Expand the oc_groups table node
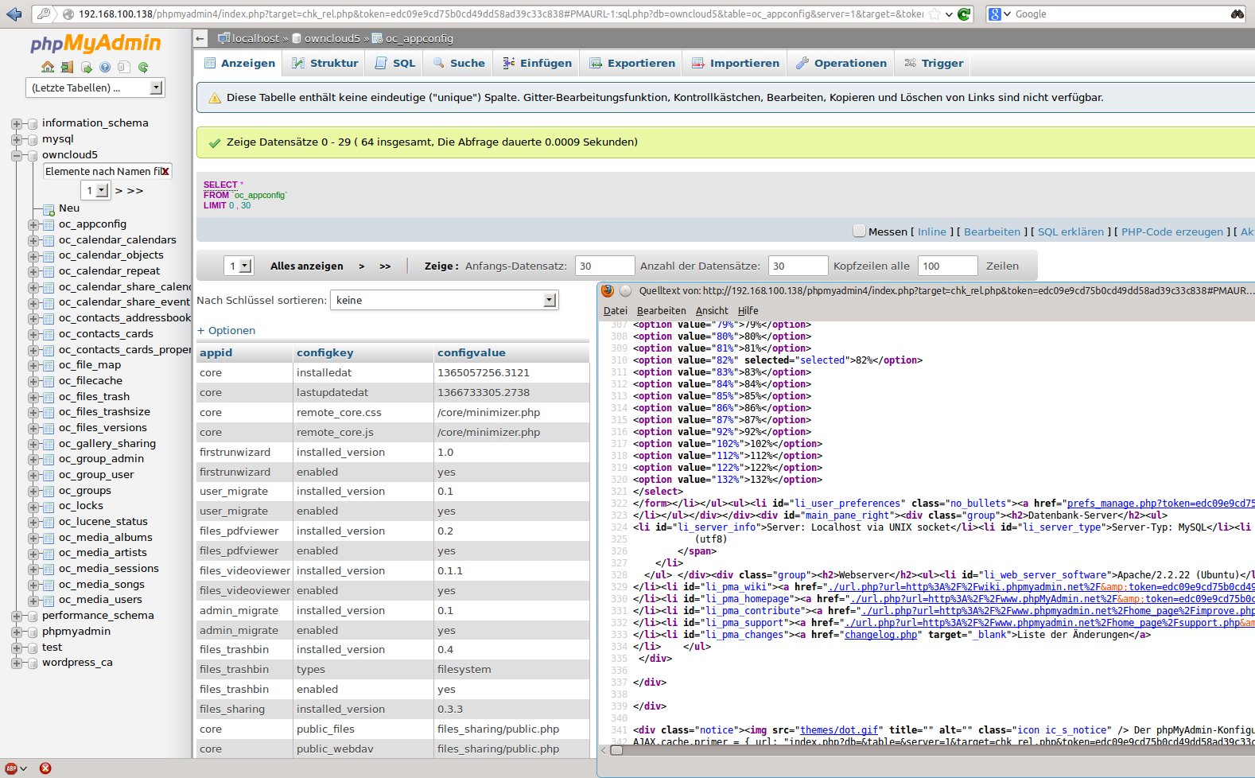1255x778 pixels. coord(33,491)
